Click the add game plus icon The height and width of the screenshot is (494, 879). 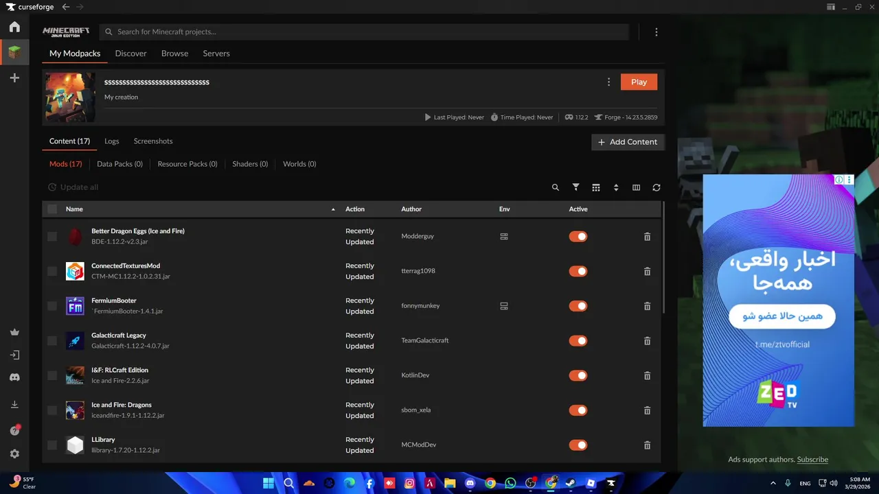(x=14, y=78)
